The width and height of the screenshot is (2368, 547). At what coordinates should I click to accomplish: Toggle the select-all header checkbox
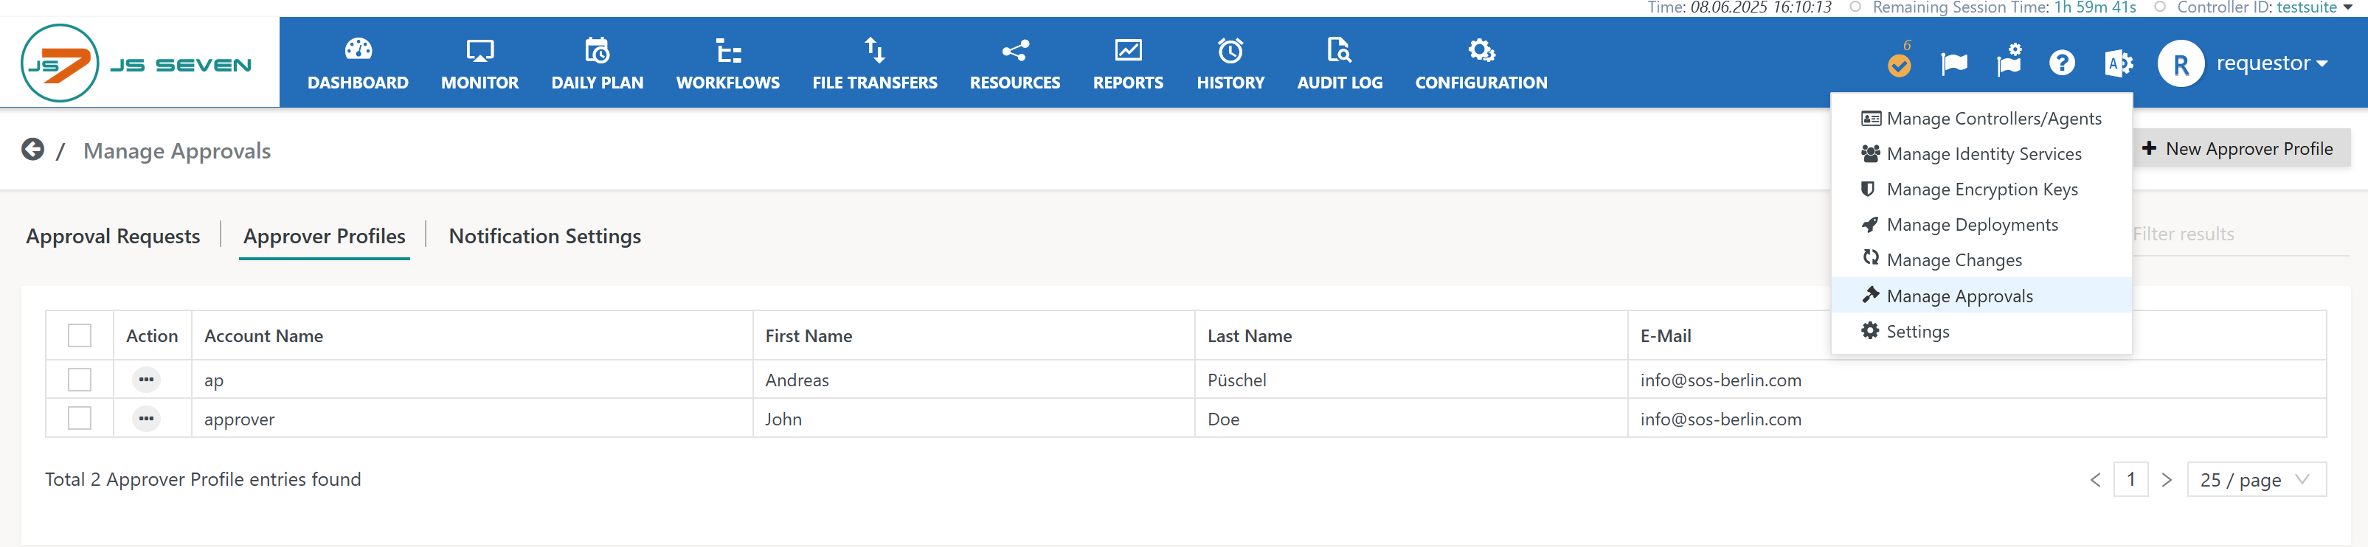[x=80, y=335]
